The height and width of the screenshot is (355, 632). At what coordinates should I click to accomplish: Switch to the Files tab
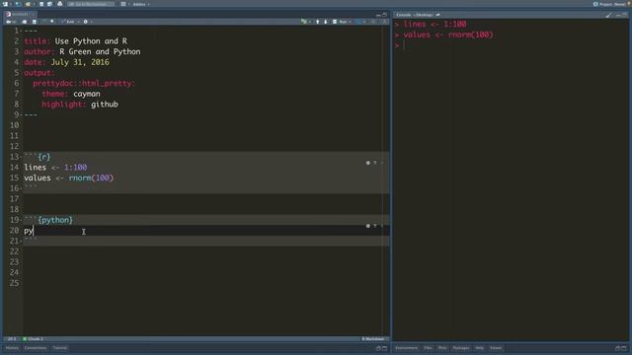point(428,348)
